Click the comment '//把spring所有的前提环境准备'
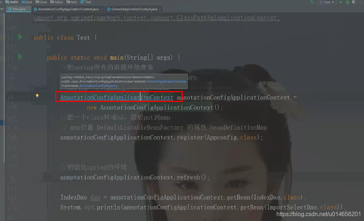 tap(107, 67)
